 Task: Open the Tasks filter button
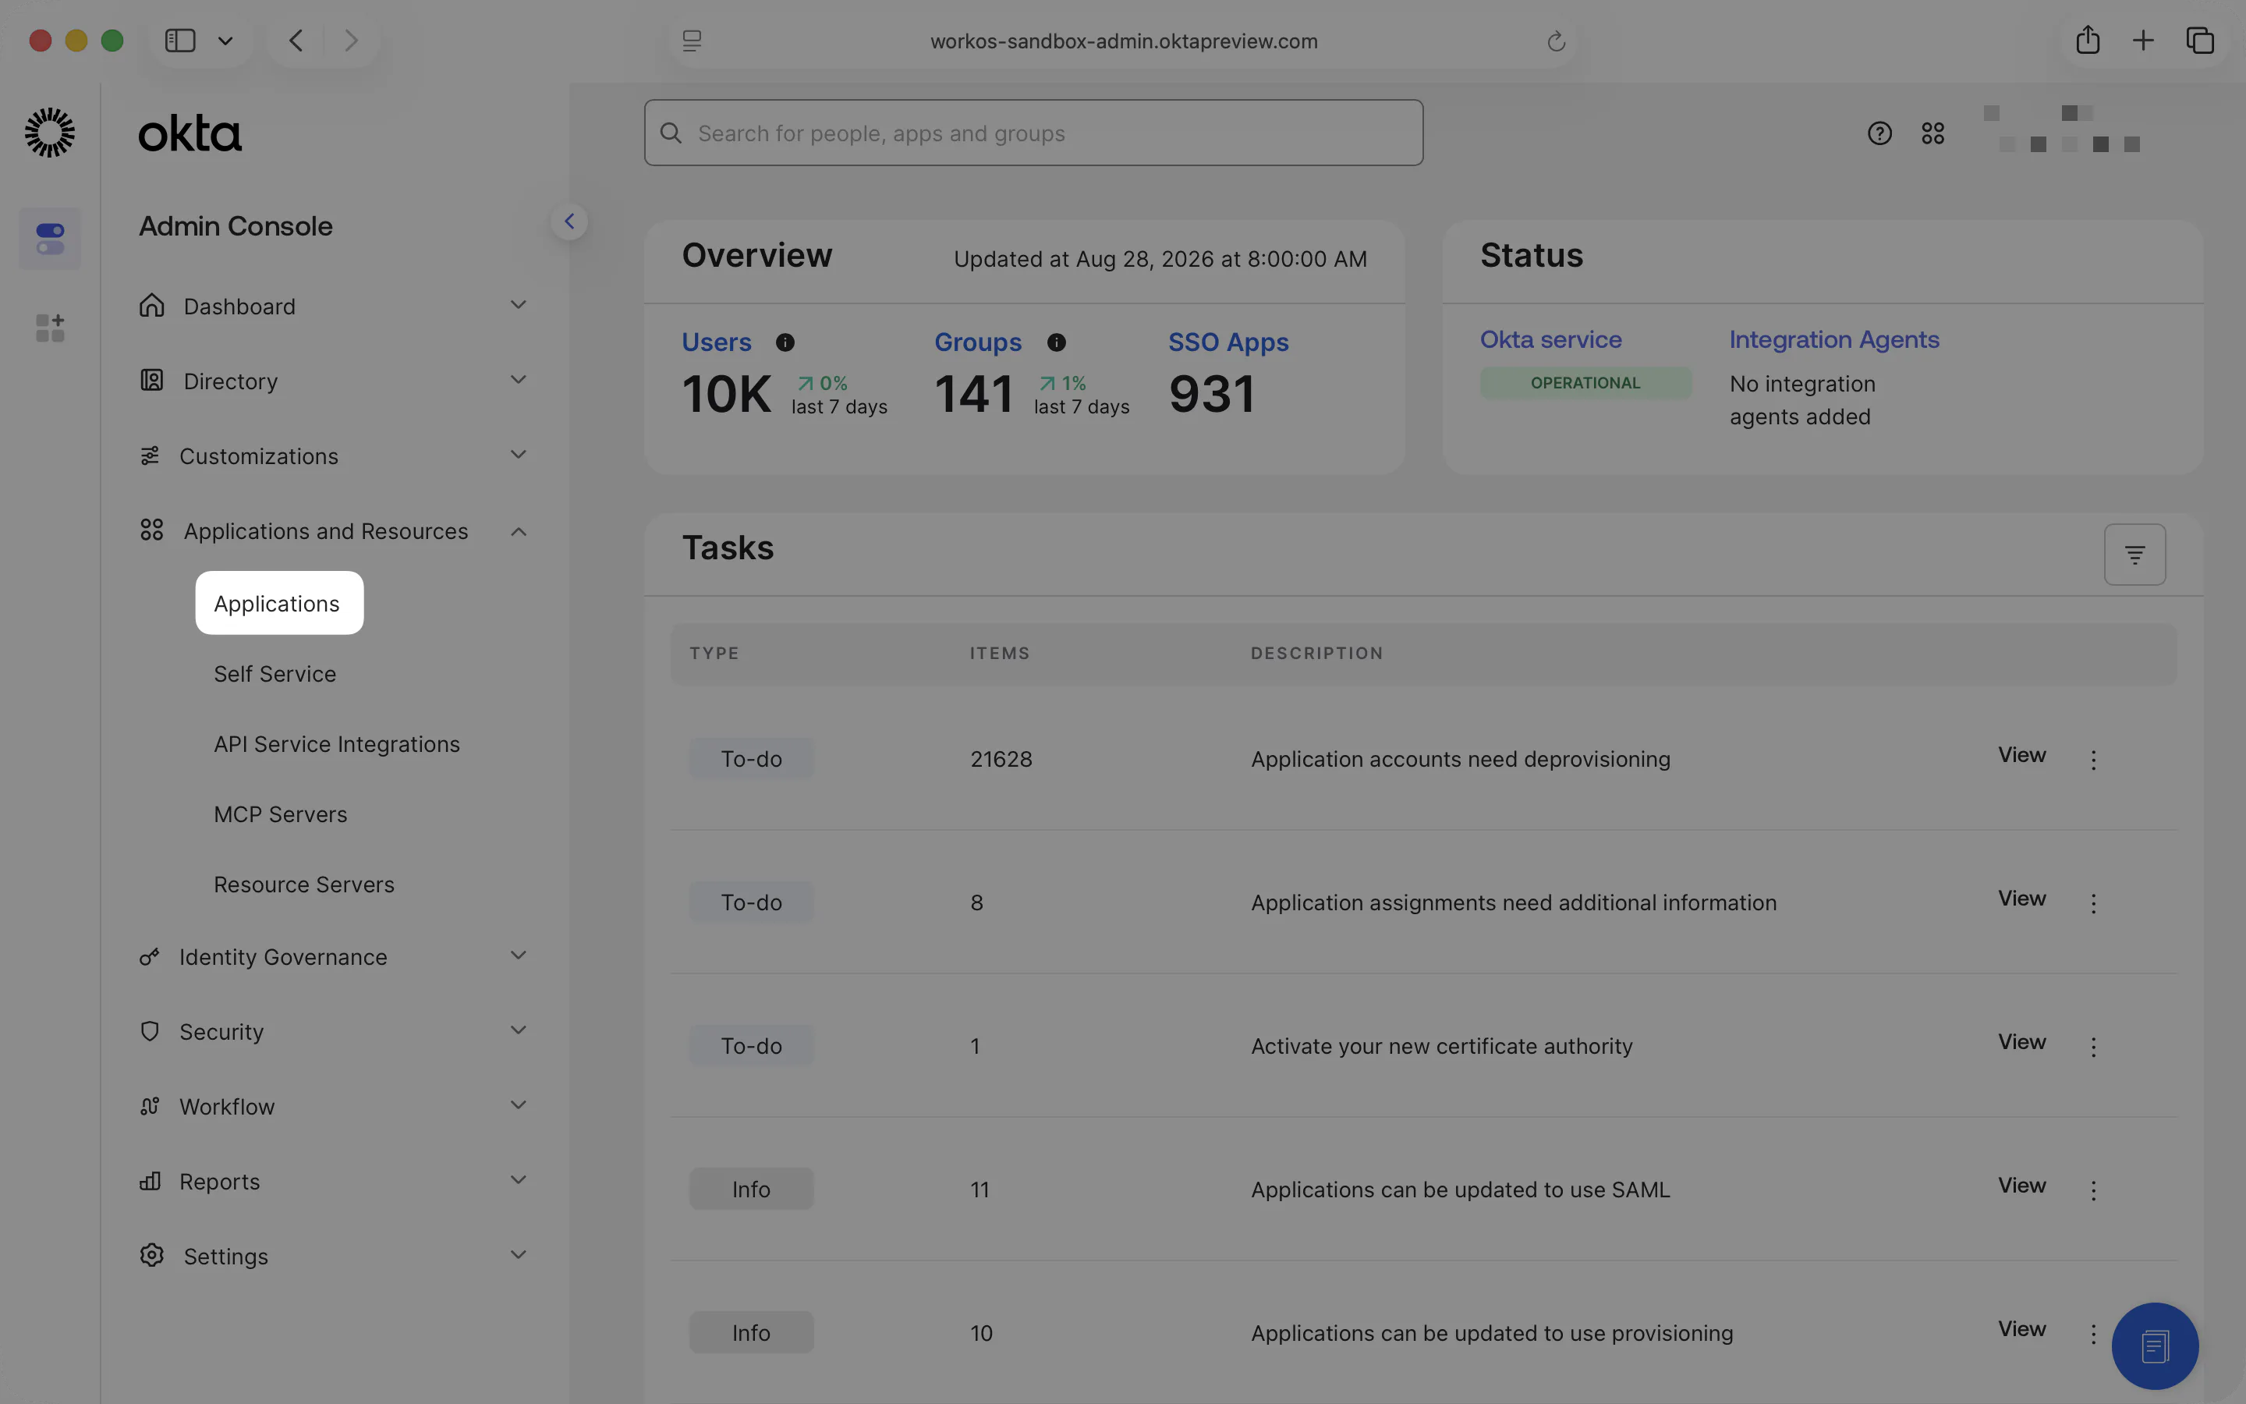(2134, 555)
